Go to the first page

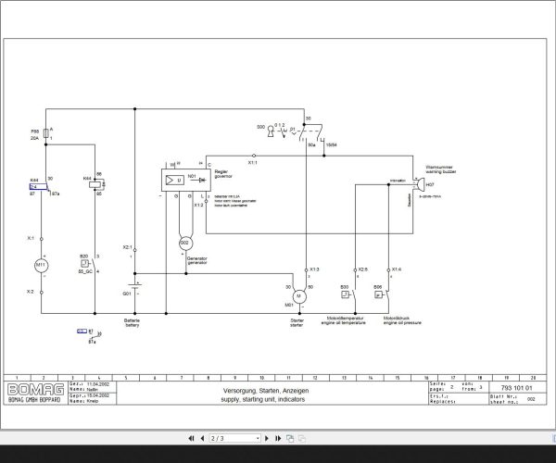(191, 439)
